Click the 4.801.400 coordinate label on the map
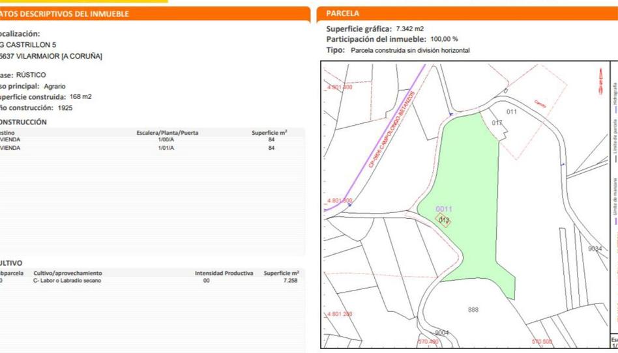Screen dimensions: 618x353 click(x=340, y=87)
